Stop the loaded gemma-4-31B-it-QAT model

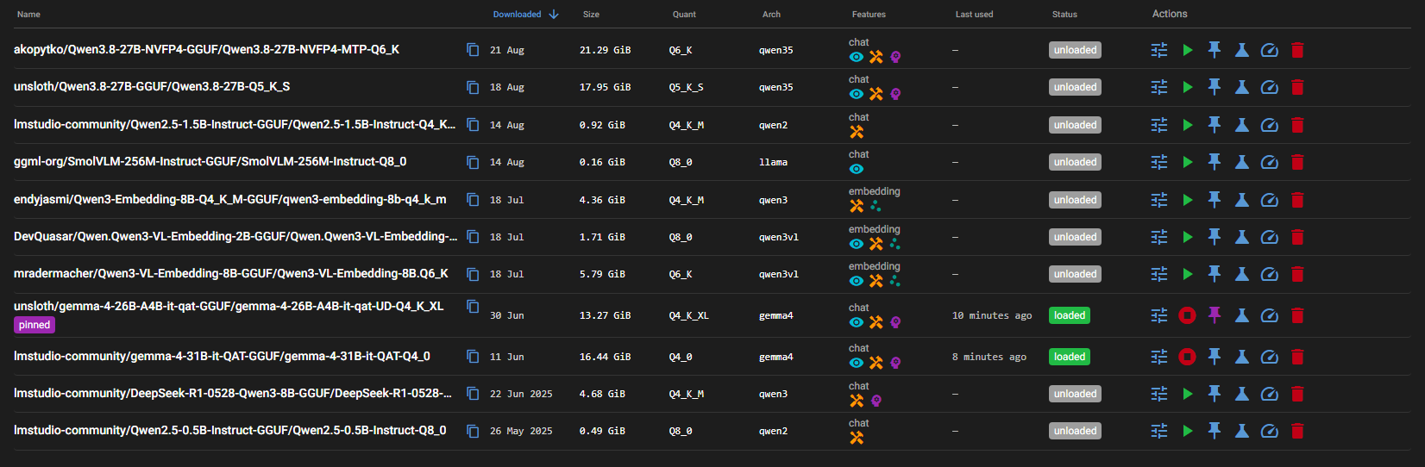click(x=1187, y=357)
